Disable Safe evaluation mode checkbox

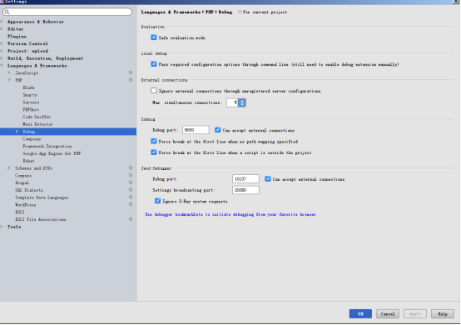point(154,37)
